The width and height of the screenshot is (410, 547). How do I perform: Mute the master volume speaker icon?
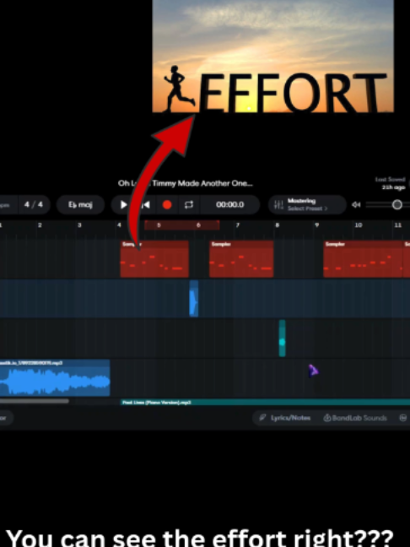356,205
